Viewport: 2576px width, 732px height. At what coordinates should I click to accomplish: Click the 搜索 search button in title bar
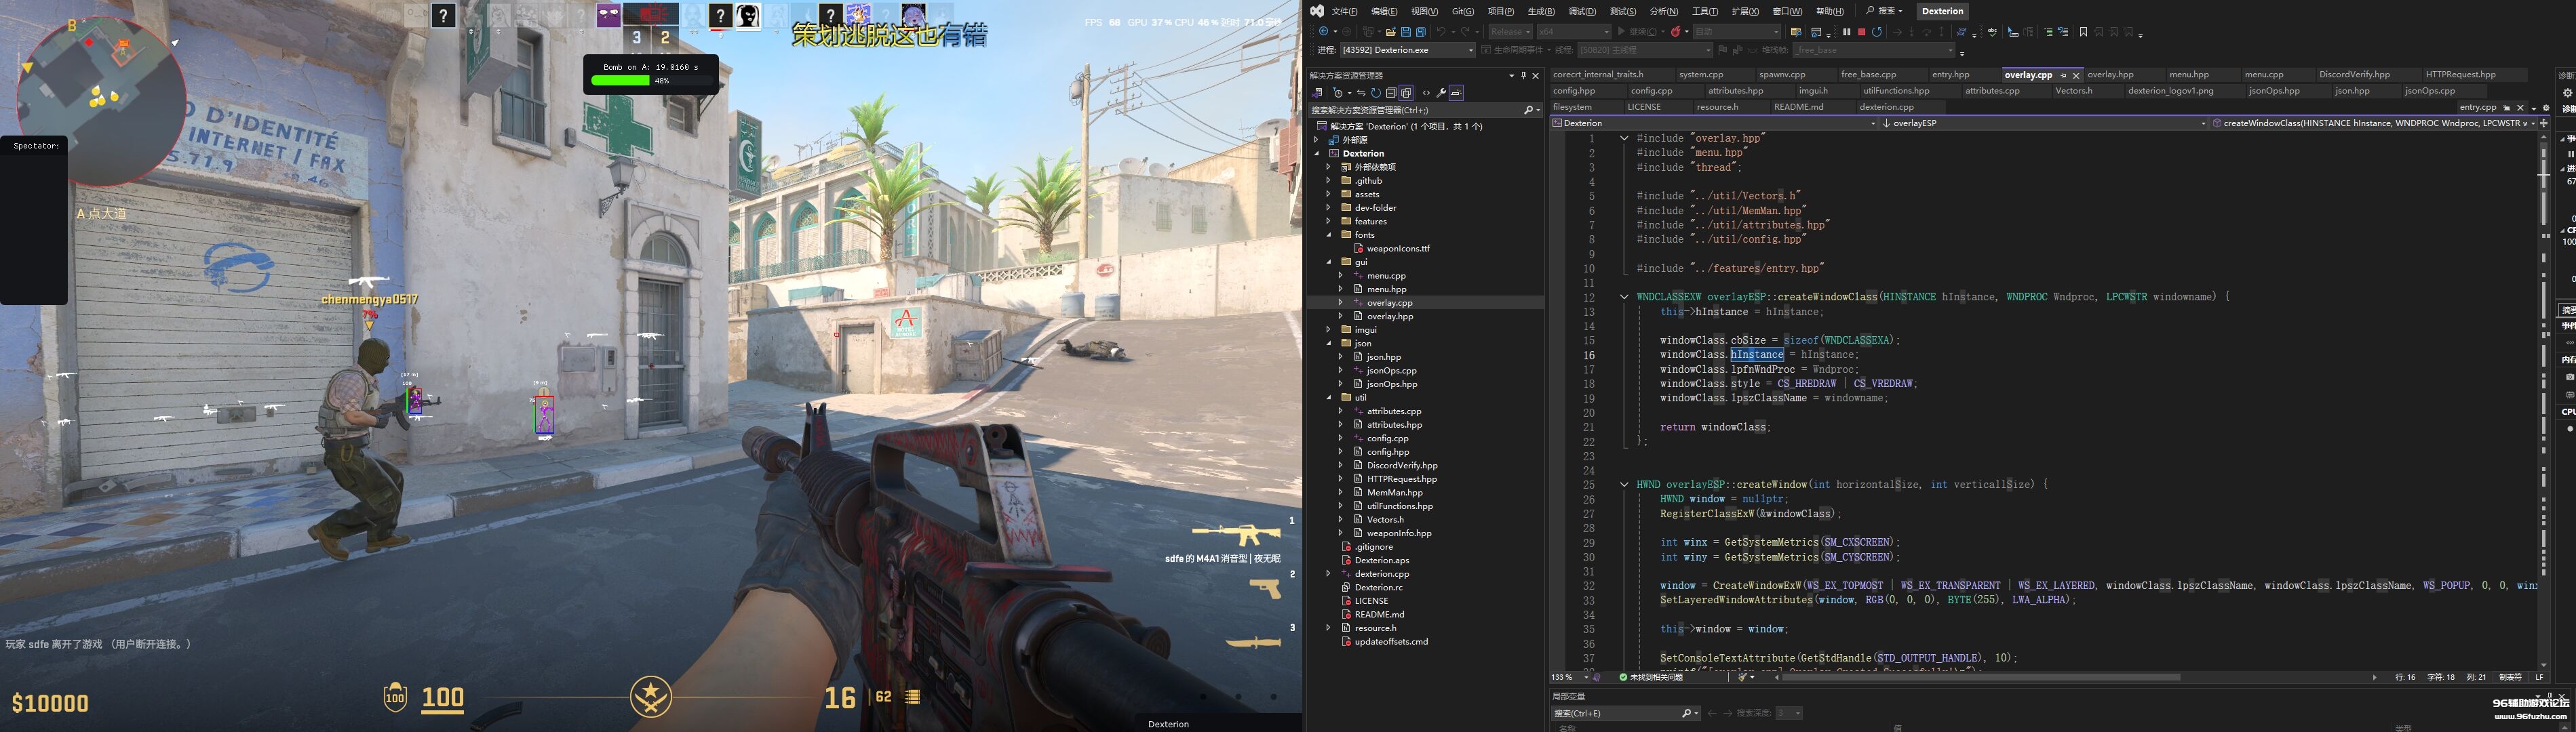tap(1883, 11)
